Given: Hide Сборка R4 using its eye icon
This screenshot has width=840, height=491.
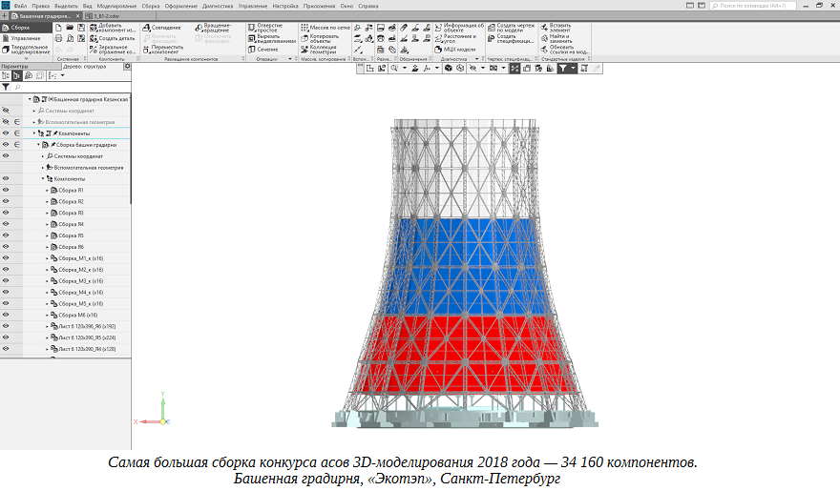Looking at the screenshot, I should tap(6, 223).
